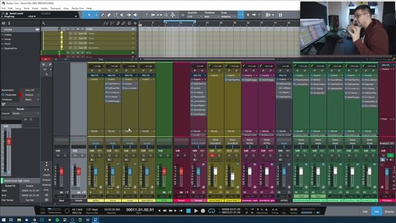
Task: Click the Fast Forward transport button
Action: click(x=171, y=211)
